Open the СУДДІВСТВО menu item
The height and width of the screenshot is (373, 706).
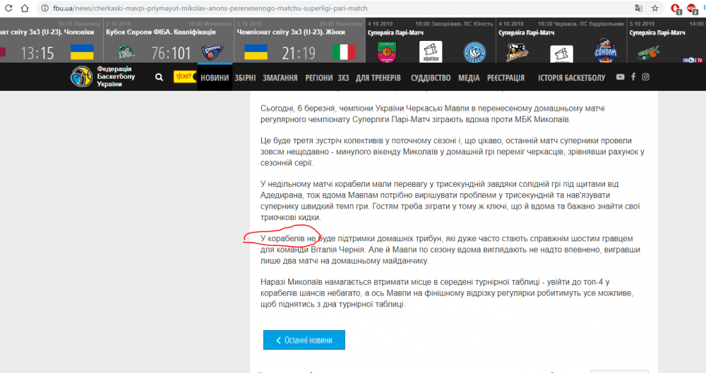pyautogui.click(x=431, y=78)
